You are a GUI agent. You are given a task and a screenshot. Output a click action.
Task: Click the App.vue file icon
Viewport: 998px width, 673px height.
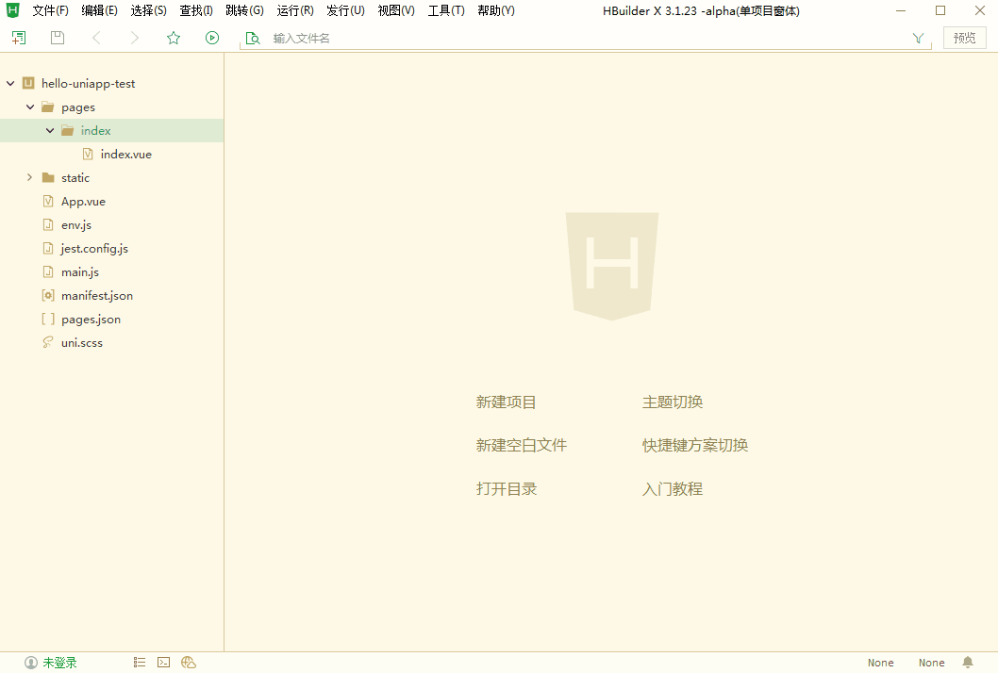pos(48,201)
